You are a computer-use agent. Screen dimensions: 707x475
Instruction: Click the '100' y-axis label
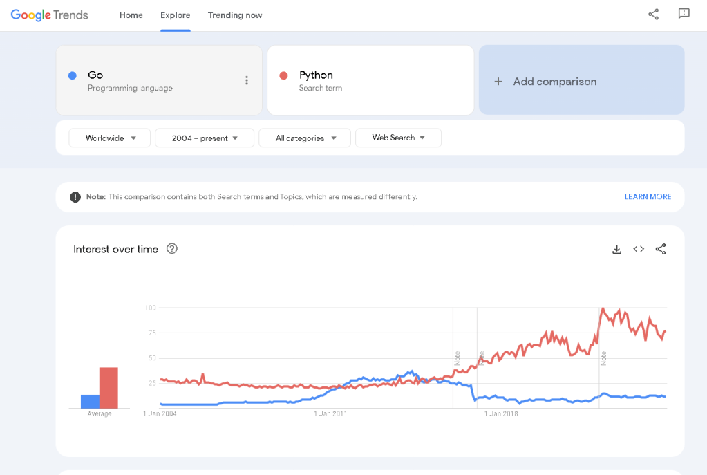tap(150, 308)
